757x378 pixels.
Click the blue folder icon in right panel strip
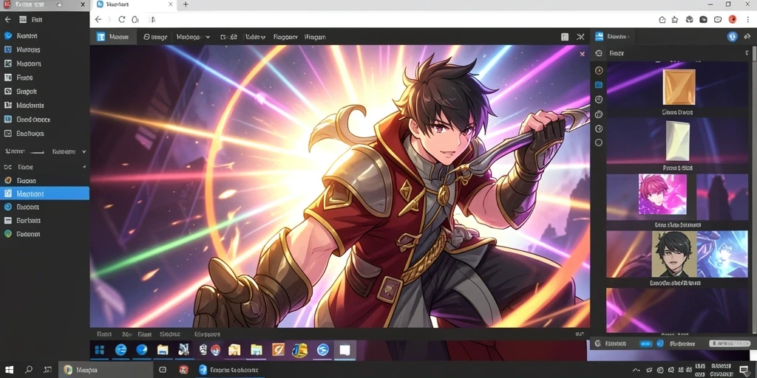[x=599, y=84]
